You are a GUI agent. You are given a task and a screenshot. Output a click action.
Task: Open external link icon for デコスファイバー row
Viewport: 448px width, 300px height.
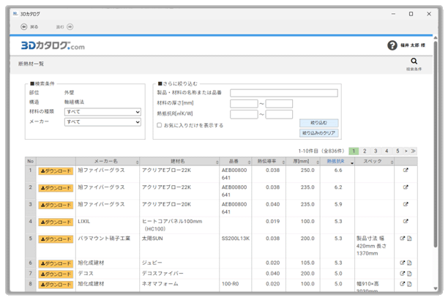[403, 274]
